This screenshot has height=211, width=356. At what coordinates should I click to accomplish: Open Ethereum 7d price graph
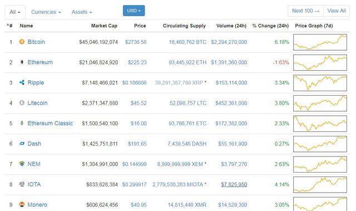320,62
